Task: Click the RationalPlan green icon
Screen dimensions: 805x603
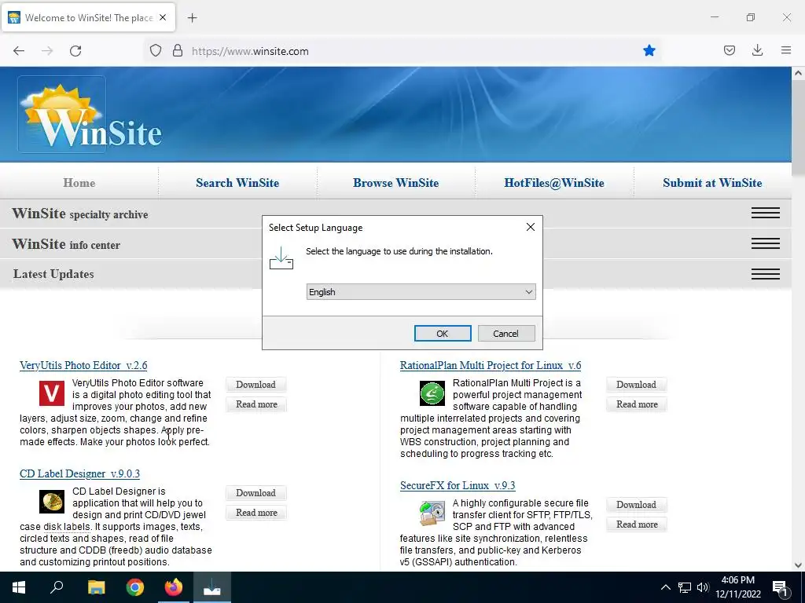Action: click(432, 393)
